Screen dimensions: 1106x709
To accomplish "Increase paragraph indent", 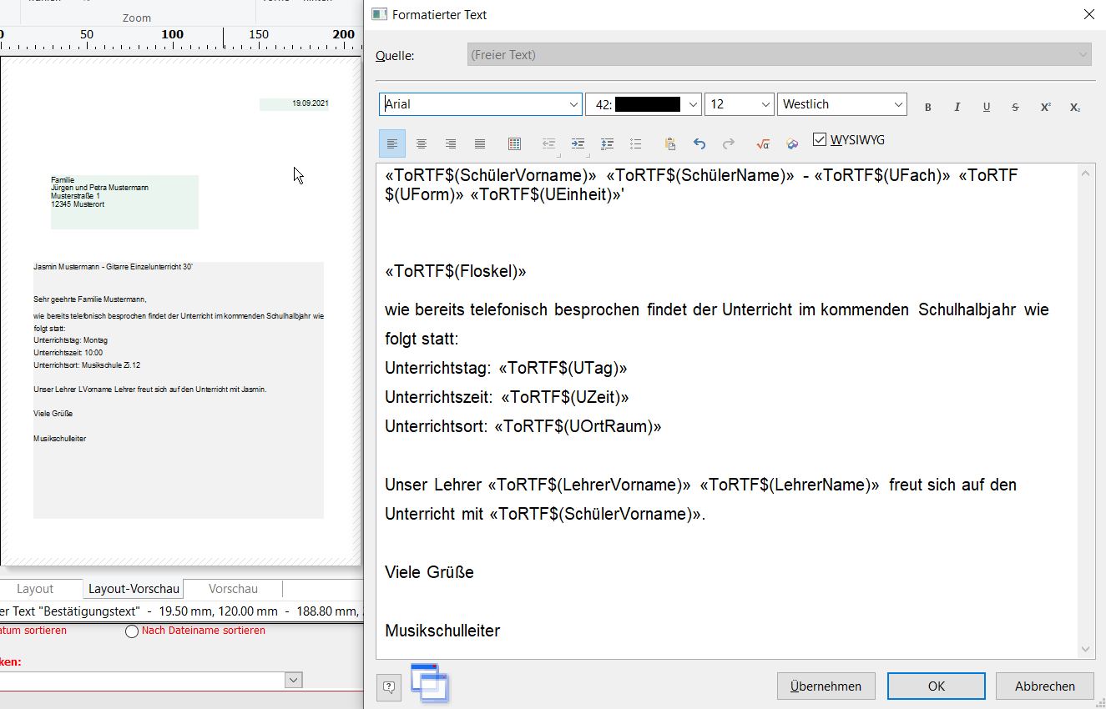I will (578, 144).
